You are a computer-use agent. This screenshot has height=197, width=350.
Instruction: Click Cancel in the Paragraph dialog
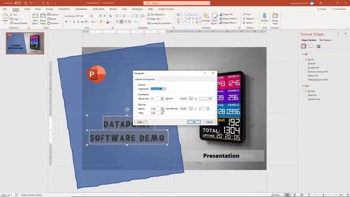[x=209, y=122]
